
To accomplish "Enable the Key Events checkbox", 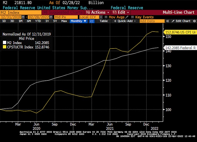I will 132,17.
